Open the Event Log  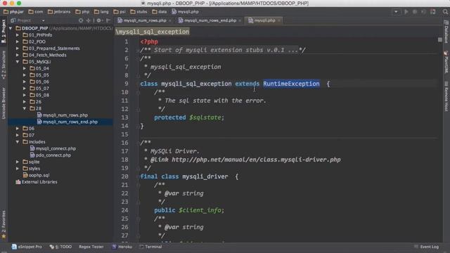(x=427, y=247)
